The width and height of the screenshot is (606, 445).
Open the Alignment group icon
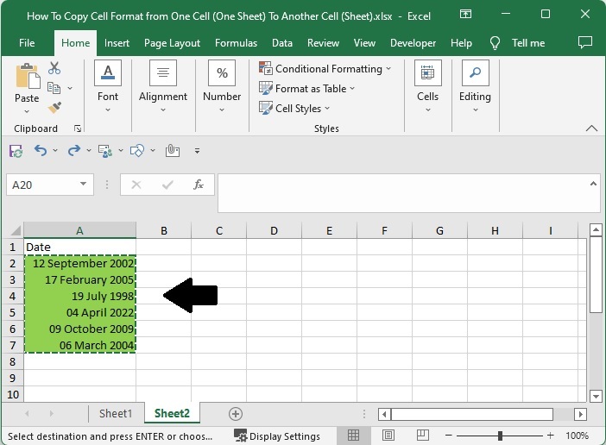point(163,72)
